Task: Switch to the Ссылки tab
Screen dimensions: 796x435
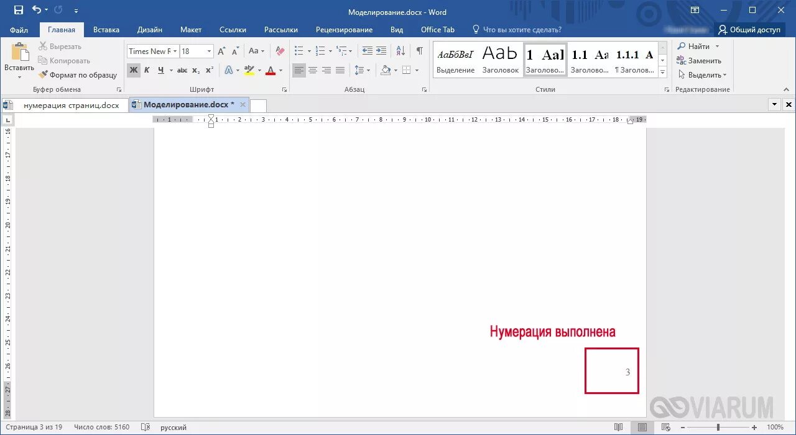Action: pyautogui.click(x=233, y=30)
